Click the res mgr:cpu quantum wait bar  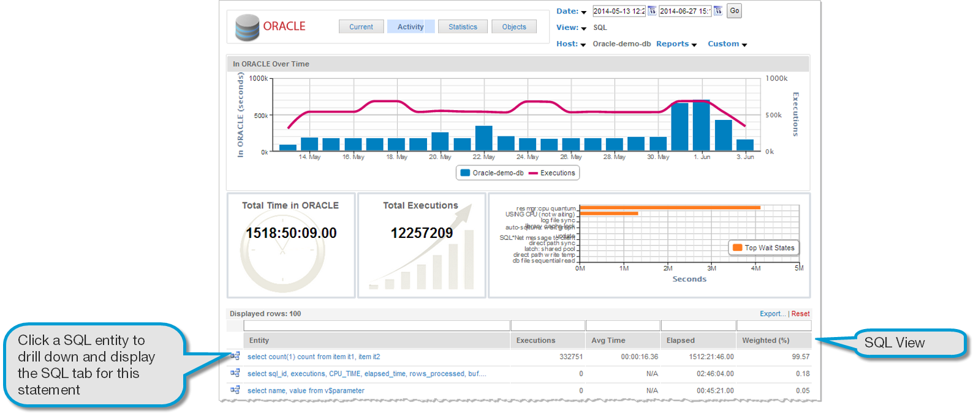670,207
